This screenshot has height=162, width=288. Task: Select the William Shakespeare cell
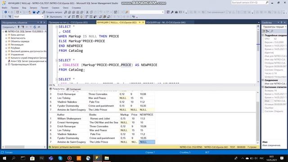click(69, 119)
